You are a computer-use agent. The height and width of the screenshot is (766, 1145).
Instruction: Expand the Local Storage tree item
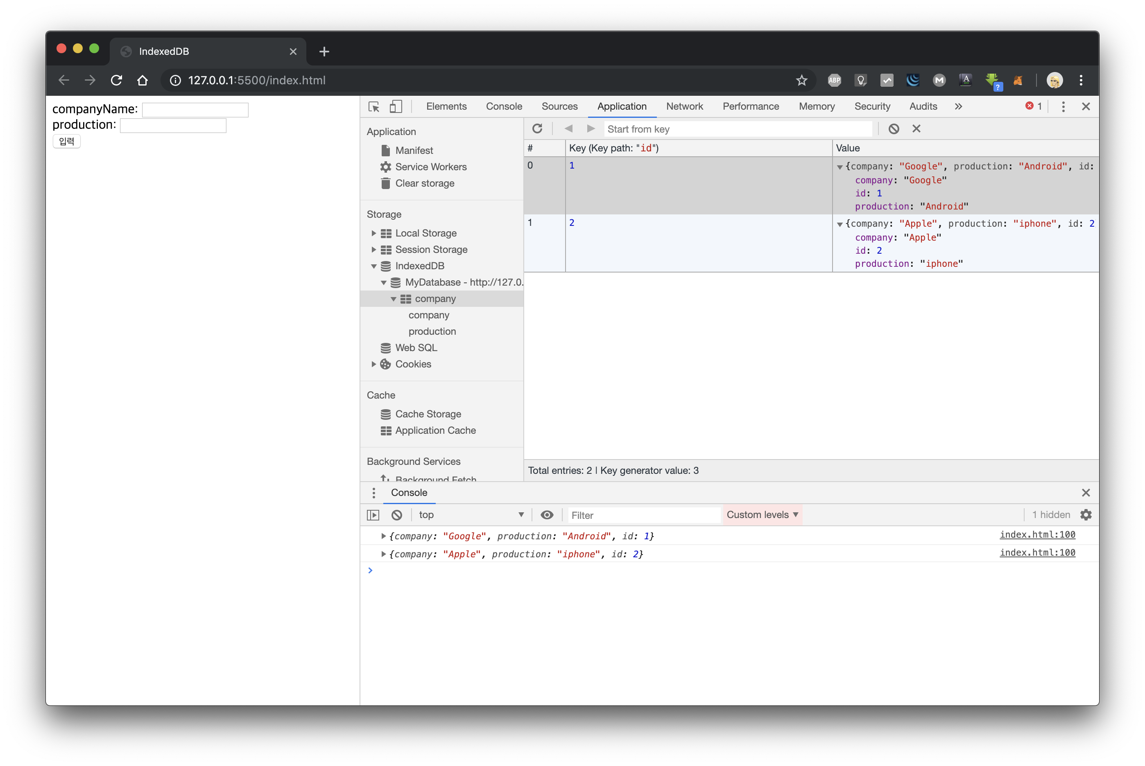coord(373,233)
